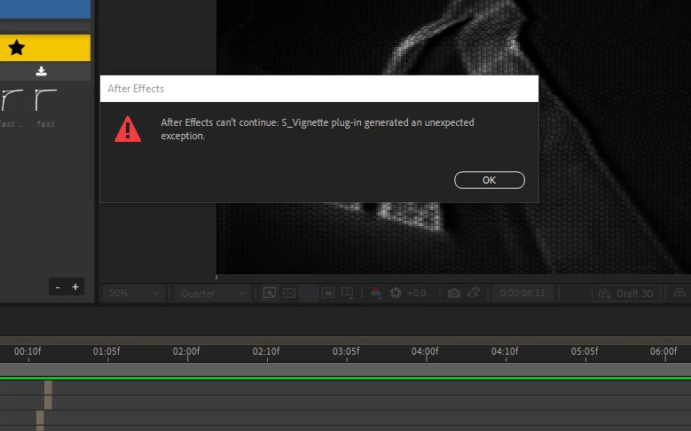
Task: Toggle mask and shape path visibility
Action: 309,293
